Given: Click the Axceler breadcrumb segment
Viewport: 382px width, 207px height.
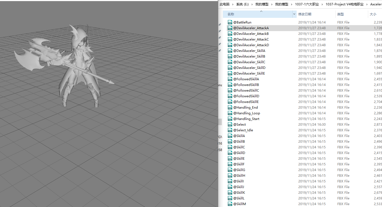Looking at the screenshot, I should [x=376, y=4].
